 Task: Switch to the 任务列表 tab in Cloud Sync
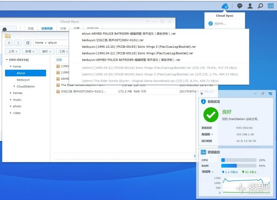pos(47,29)
